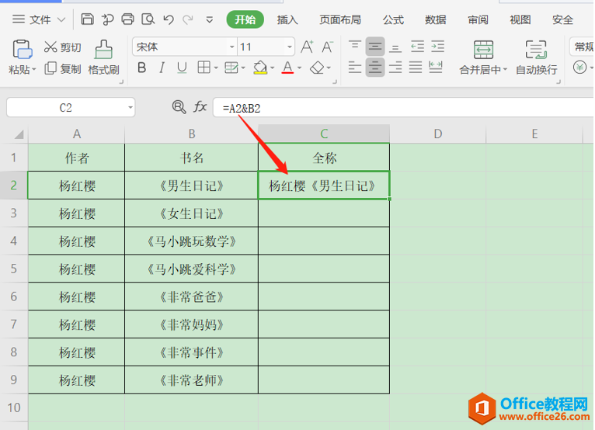Click the borders grid icon
The height and width of the screenshot is (430, 595).
pyautogui.click(x=204, y=68)
